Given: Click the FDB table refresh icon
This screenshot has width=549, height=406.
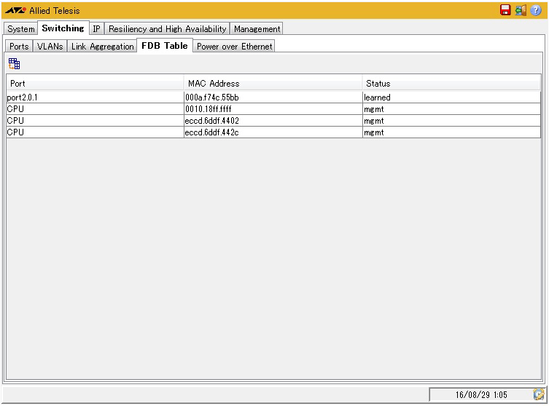Looking at the screenshot, I should coord(14,63).
